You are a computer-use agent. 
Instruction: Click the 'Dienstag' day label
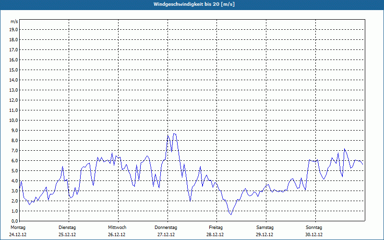coord(67,228)
